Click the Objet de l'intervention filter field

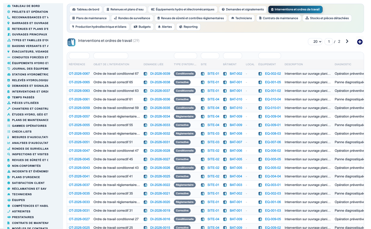coord(111,56)
